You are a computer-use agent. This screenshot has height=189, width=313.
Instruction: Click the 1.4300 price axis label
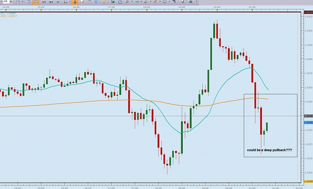[x=308, y=31]
